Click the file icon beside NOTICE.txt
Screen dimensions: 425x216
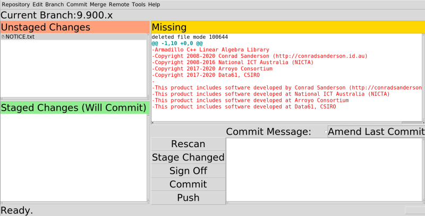point(3,37)
